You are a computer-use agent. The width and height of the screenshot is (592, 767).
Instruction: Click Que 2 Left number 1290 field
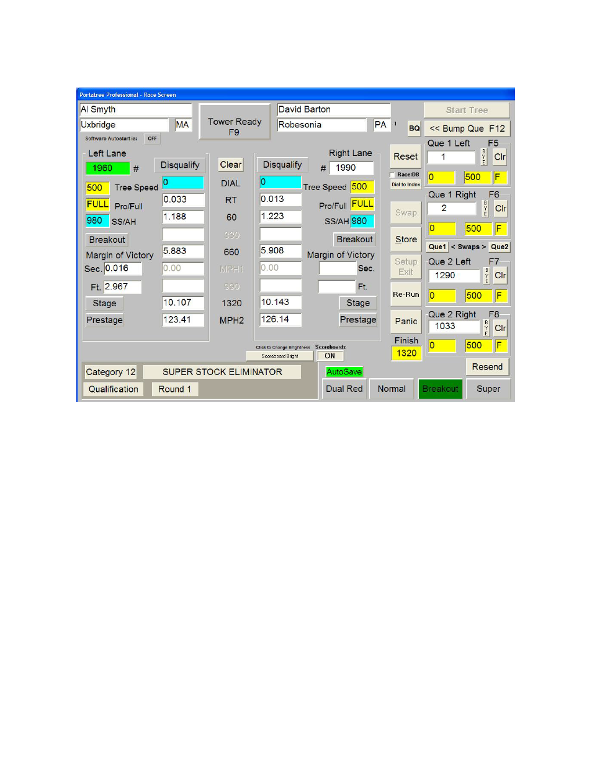[x=454, y=275]
